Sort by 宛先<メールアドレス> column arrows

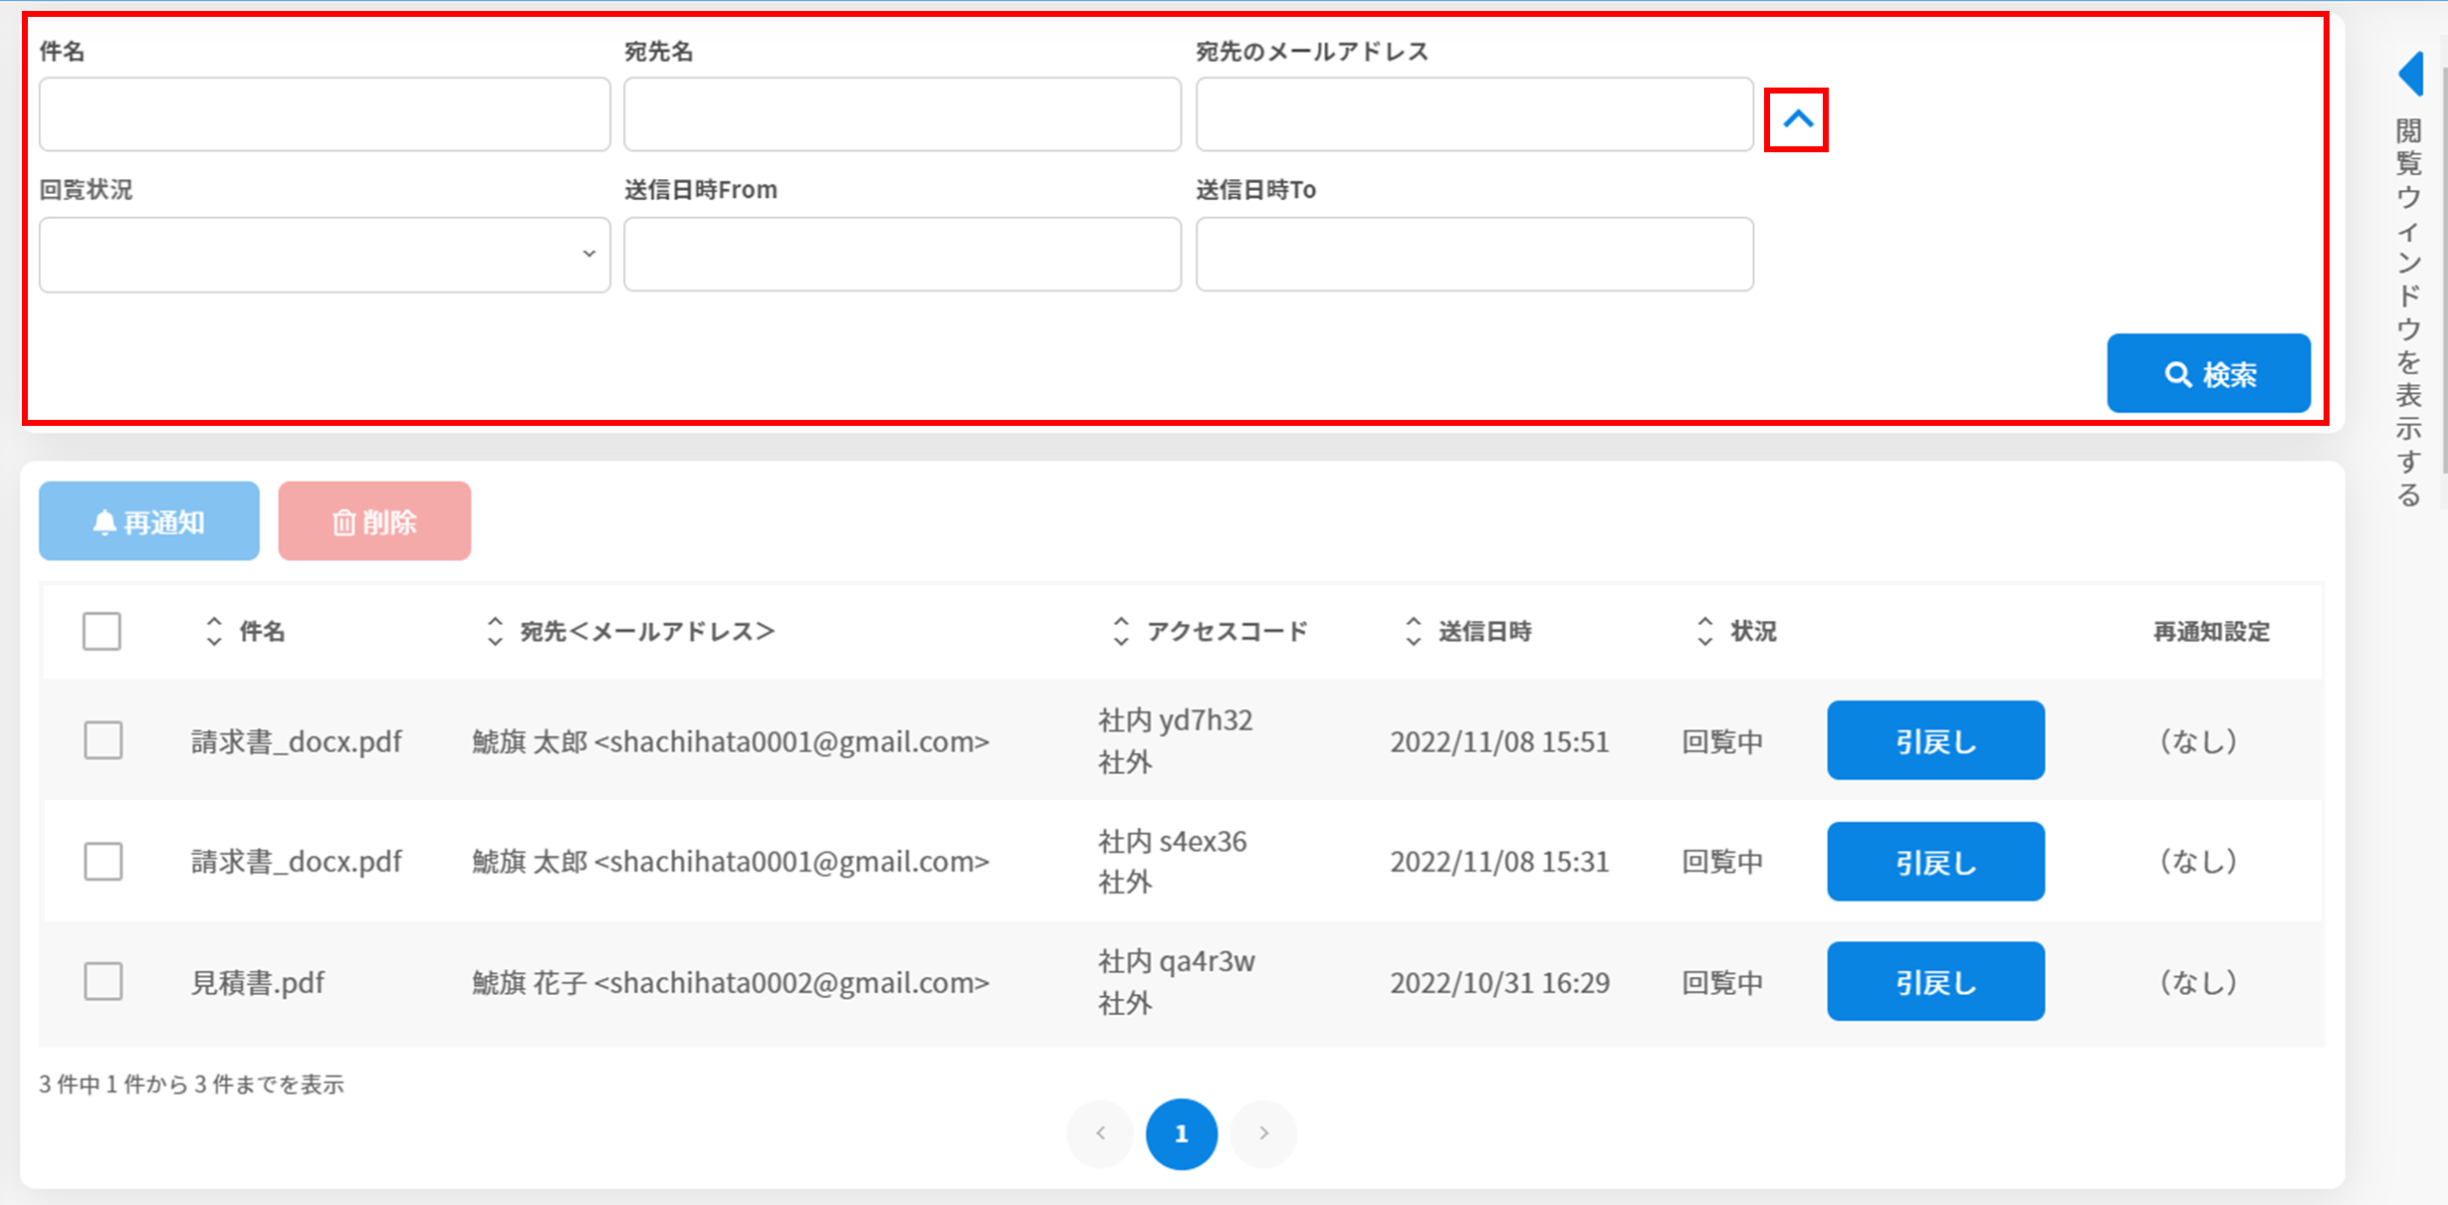coord(495,631)
